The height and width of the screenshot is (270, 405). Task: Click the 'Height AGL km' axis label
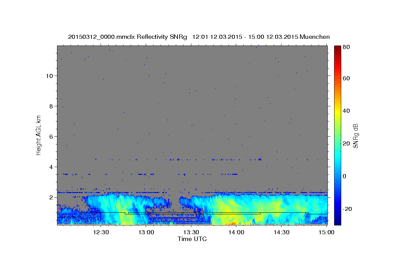tap(39, 135)
